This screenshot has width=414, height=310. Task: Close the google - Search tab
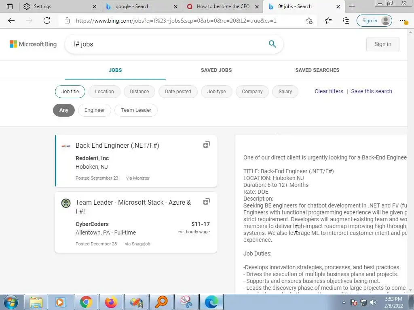point(175,6)
